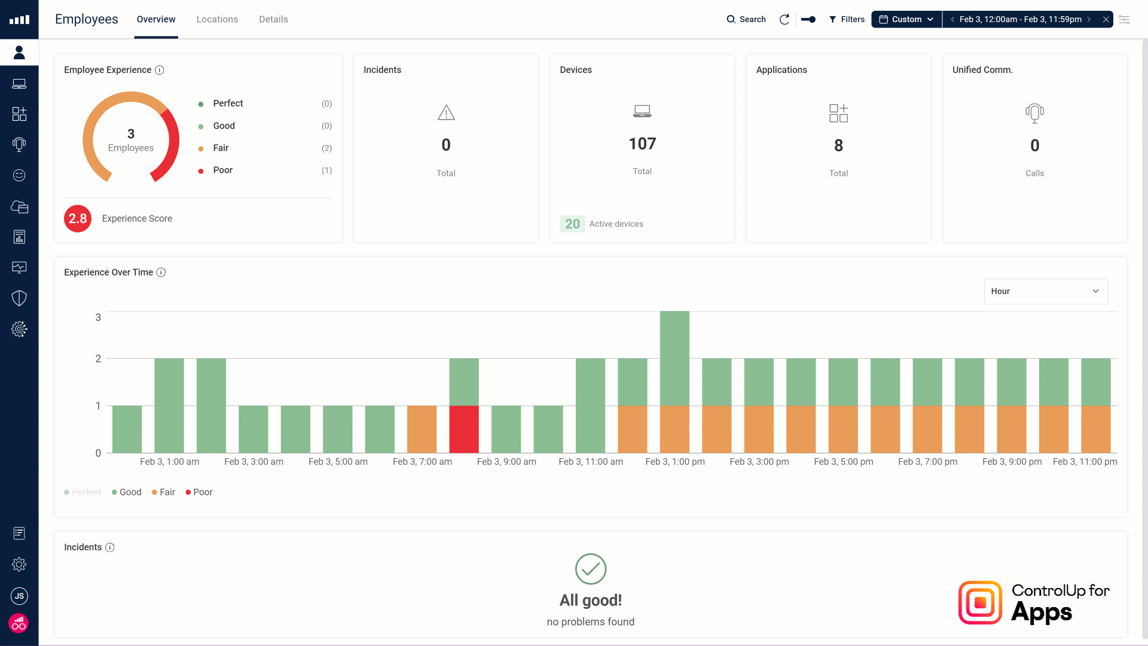Screen dimensions: 1148x646
Task: Click the refresh icon in the top bar
Action: [784, 19]
